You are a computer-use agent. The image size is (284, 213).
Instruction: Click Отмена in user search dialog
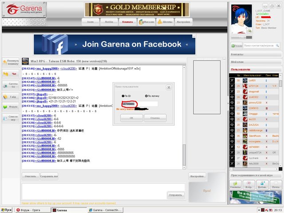tap(155, 118)
